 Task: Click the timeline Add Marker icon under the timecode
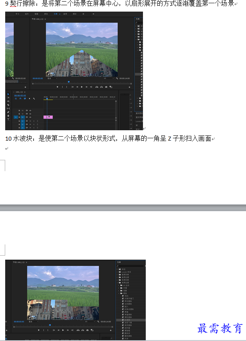(30, 99)
